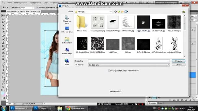The height and width of the screenshot is (111, 198).
Task: Select the Новая папка folder
Action: pos(82,23)
